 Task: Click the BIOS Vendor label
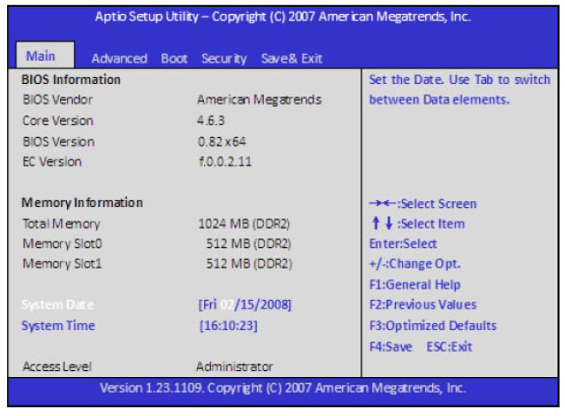pyautogui.click(x=57, y=100)
